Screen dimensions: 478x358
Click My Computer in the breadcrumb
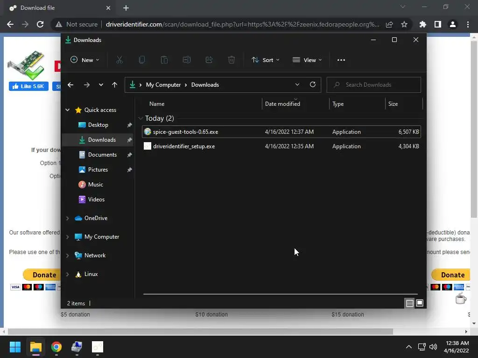pyautogui.click(x=163, y=85)
